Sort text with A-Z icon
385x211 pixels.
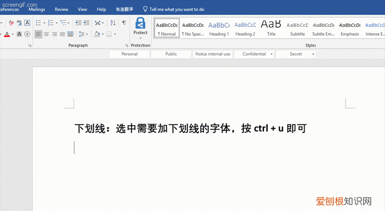click(113, 23)
